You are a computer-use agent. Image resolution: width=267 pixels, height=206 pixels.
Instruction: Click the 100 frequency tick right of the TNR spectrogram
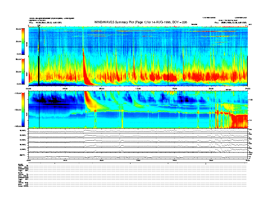tap(251, 100)
